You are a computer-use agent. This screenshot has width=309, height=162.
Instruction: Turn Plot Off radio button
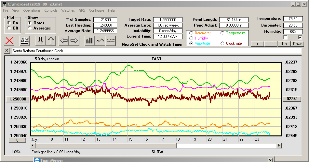9,28
